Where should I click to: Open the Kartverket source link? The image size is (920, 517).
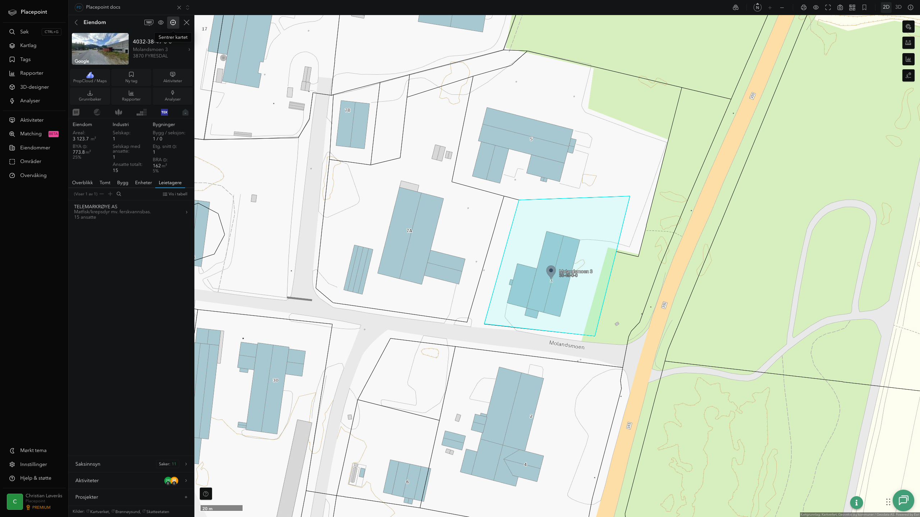click(x=99, y=512)
